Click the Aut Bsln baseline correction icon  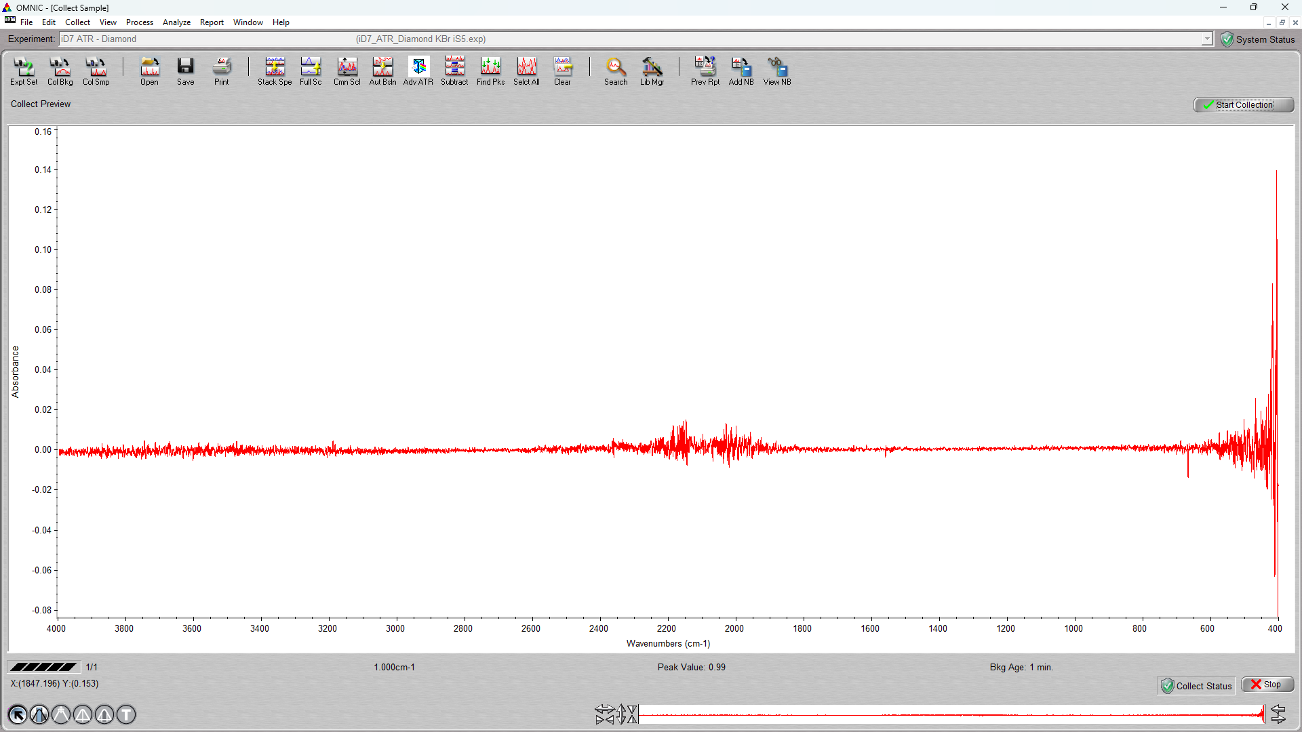[382, 71]
